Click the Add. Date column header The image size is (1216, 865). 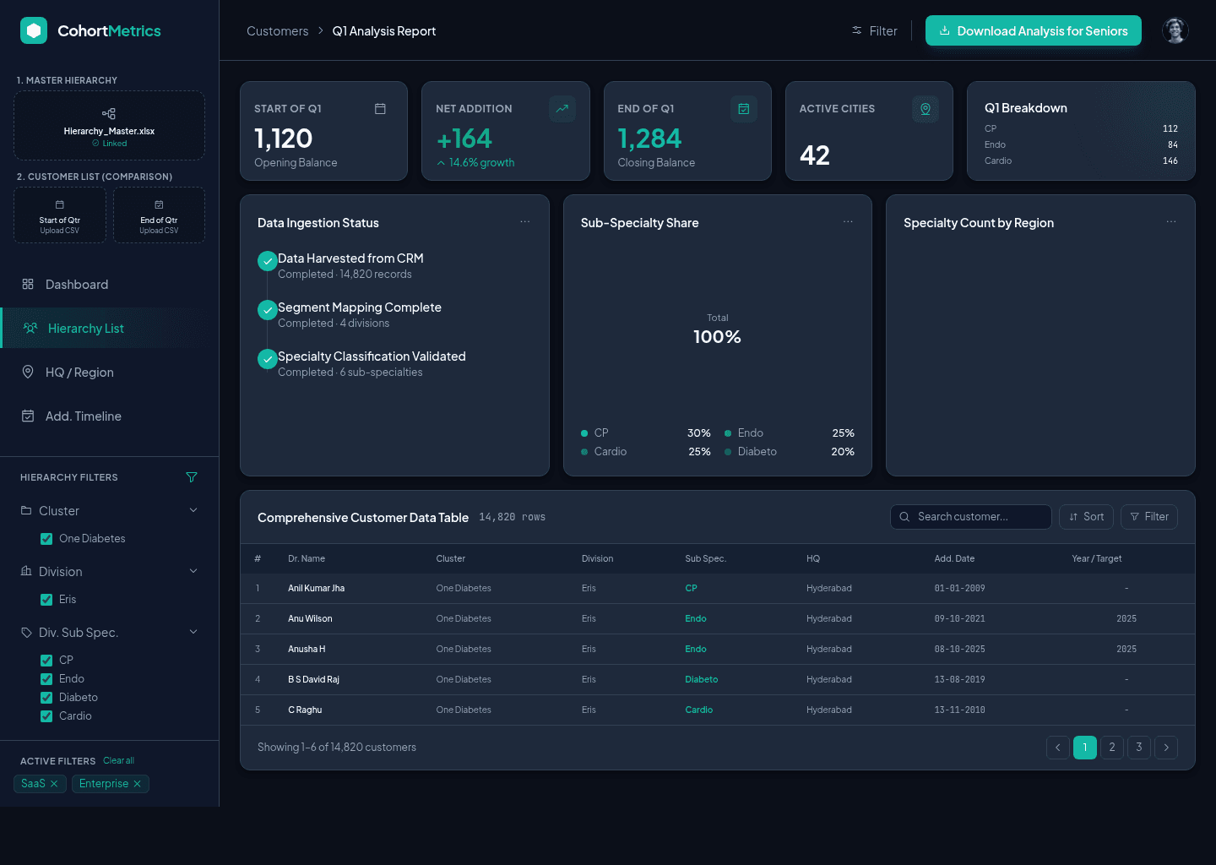coord(954,558)
